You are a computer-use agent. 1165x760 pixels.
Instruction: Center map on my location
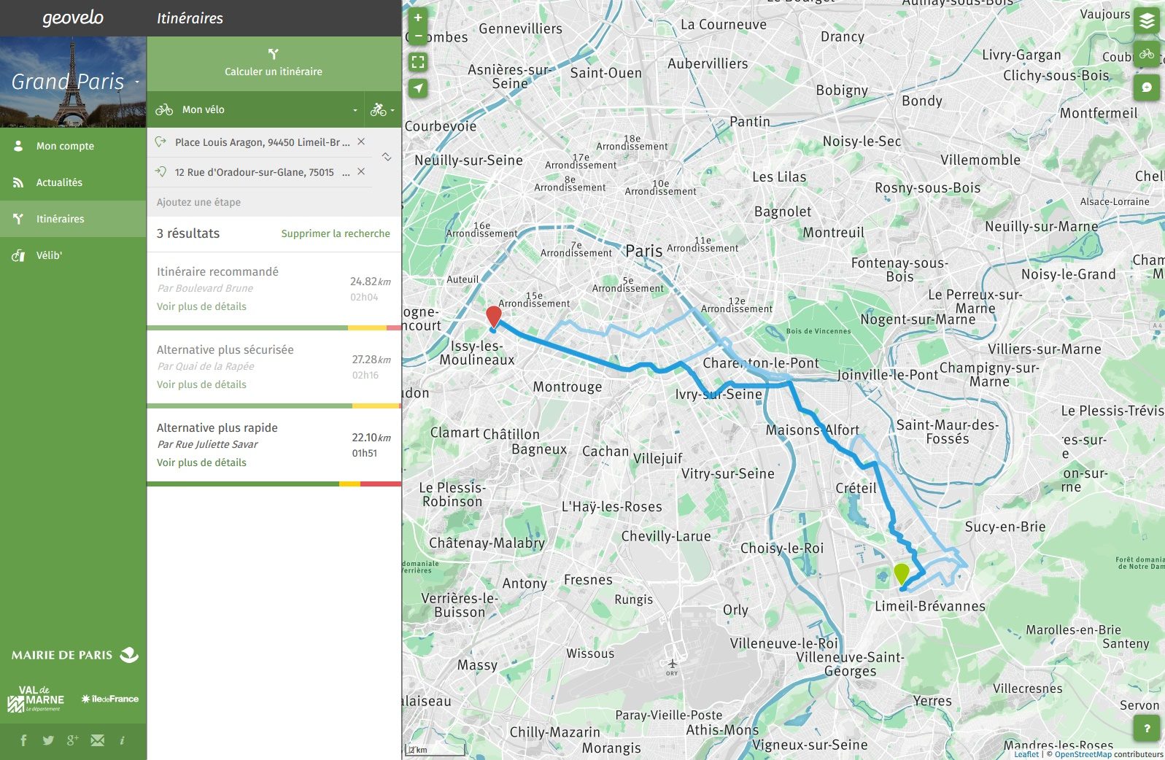418,88
